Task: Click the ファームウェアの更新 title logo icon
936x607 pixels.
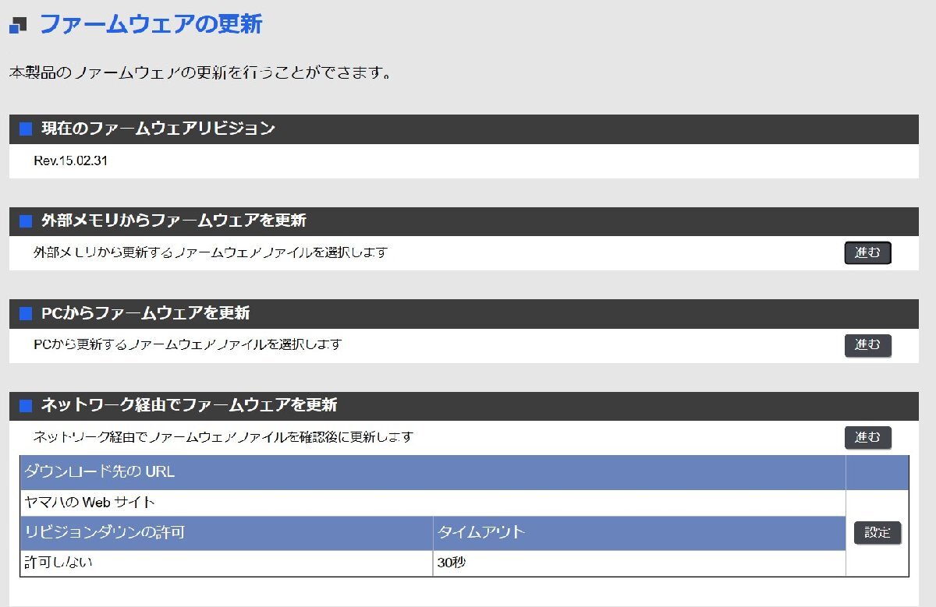Action: tap(18, 25)
